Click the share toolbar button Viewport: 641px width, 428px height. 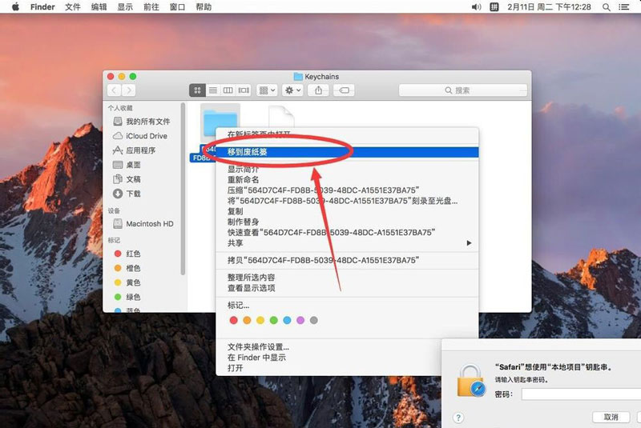tap(318, 90)
